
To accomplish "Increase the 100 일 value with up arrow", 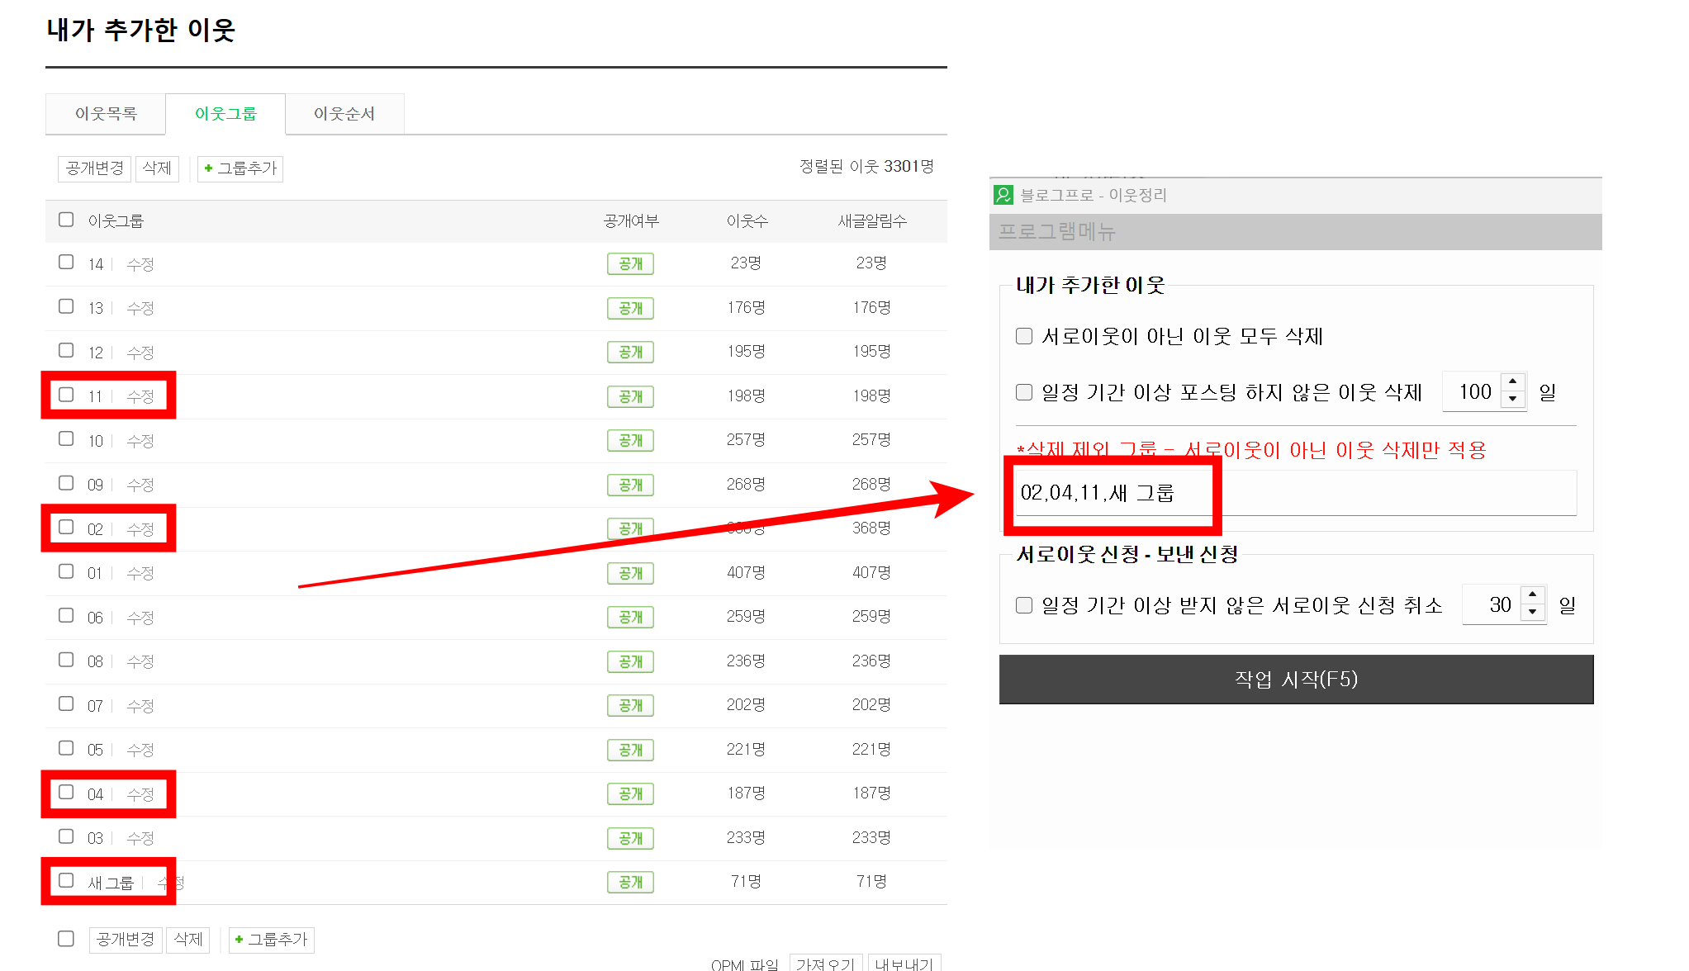I will pyautogui.click(x=1512, y=382).
